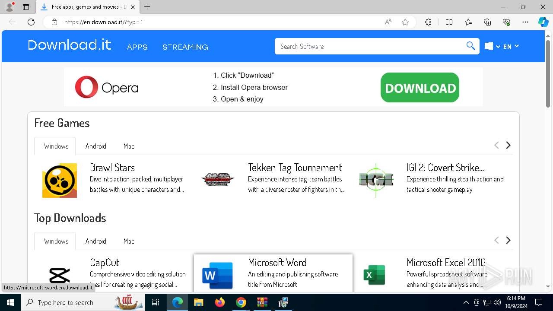Image resolution: width=553 pixels, height=311 pixels.
Task: Open the Windows Start menu
Action: [x=10, y=302]
